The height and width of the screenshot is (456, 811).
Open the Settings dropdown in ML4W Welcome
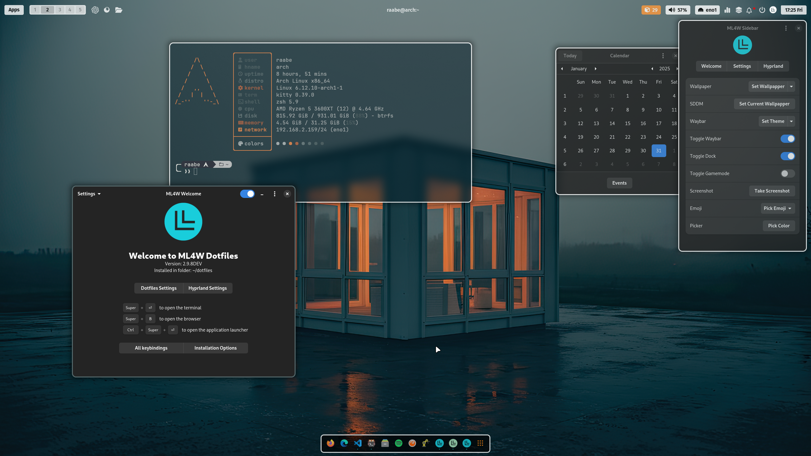pyautogui.click(x=89, y=194)
